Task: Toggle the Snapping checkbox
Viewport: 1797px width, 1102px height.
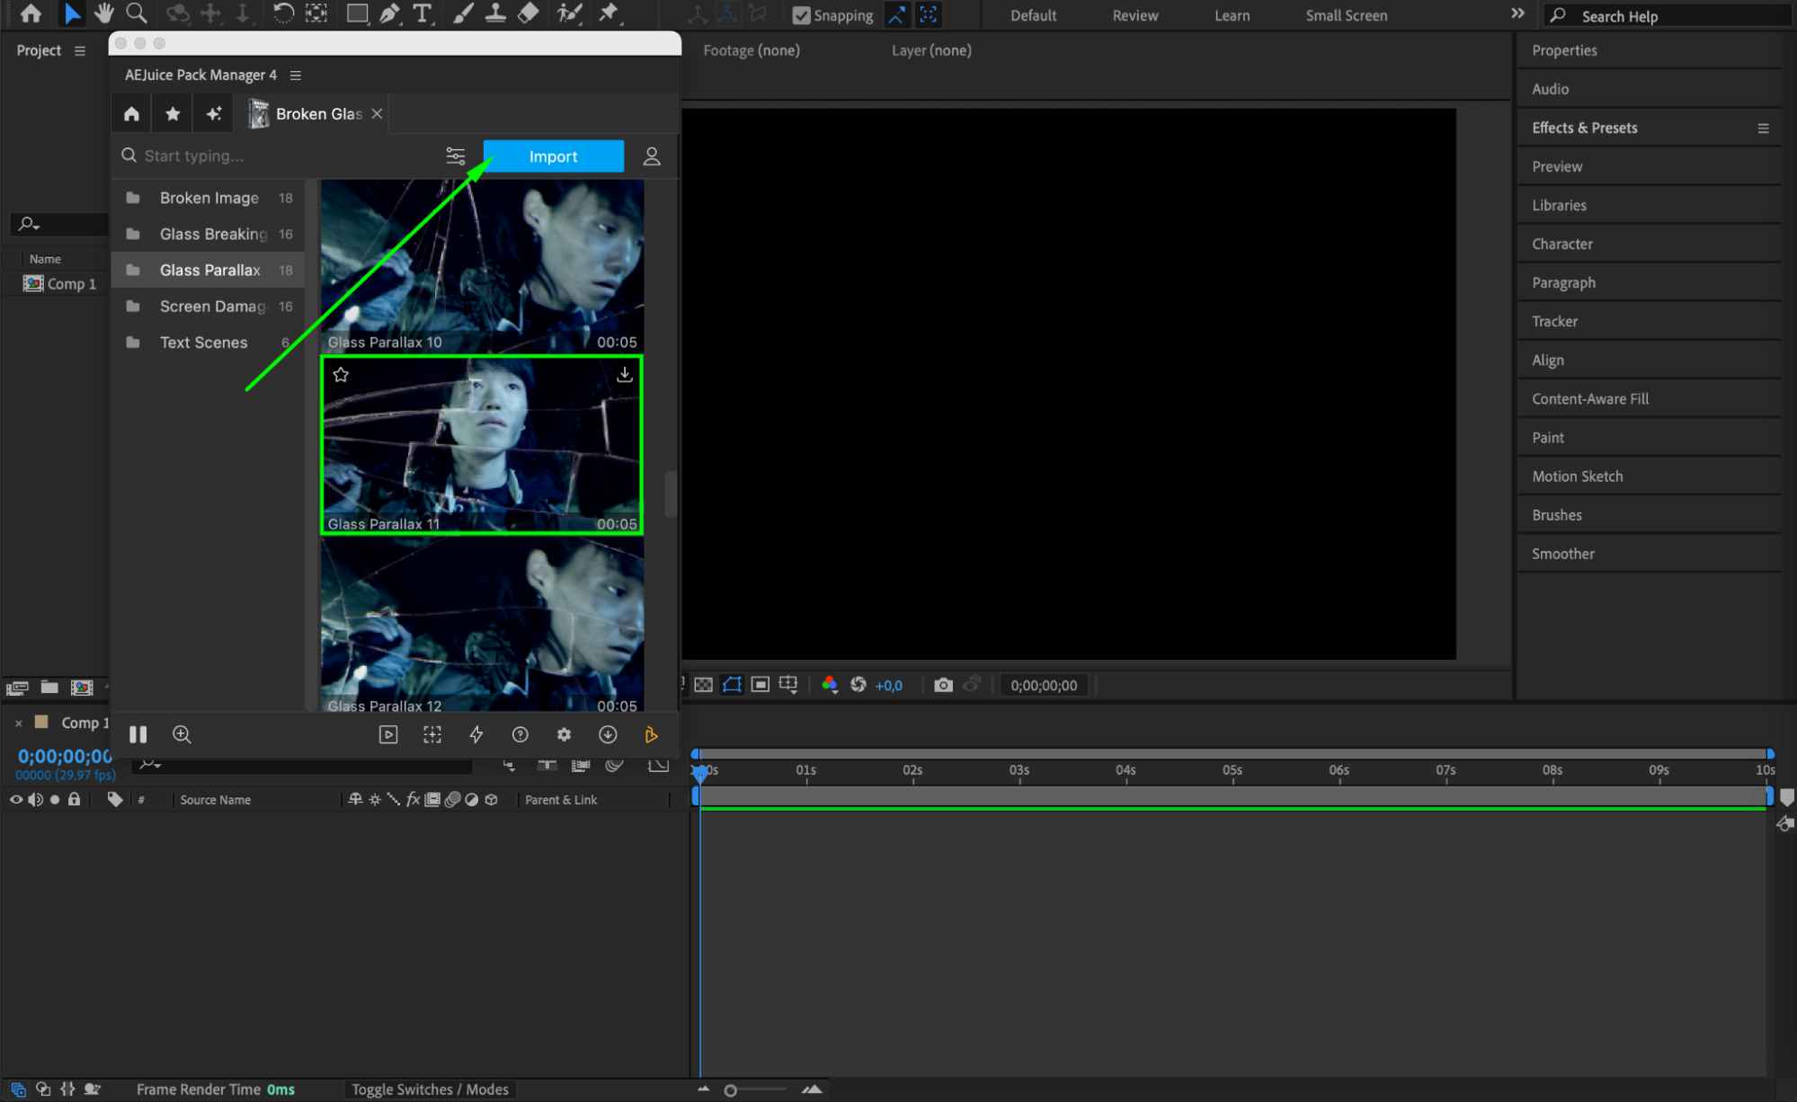Action: coord(801,15)
